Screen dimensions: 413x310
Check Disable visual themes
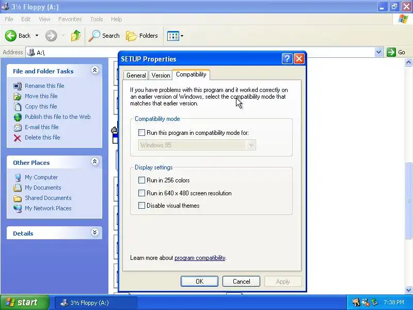pos(141,205)
